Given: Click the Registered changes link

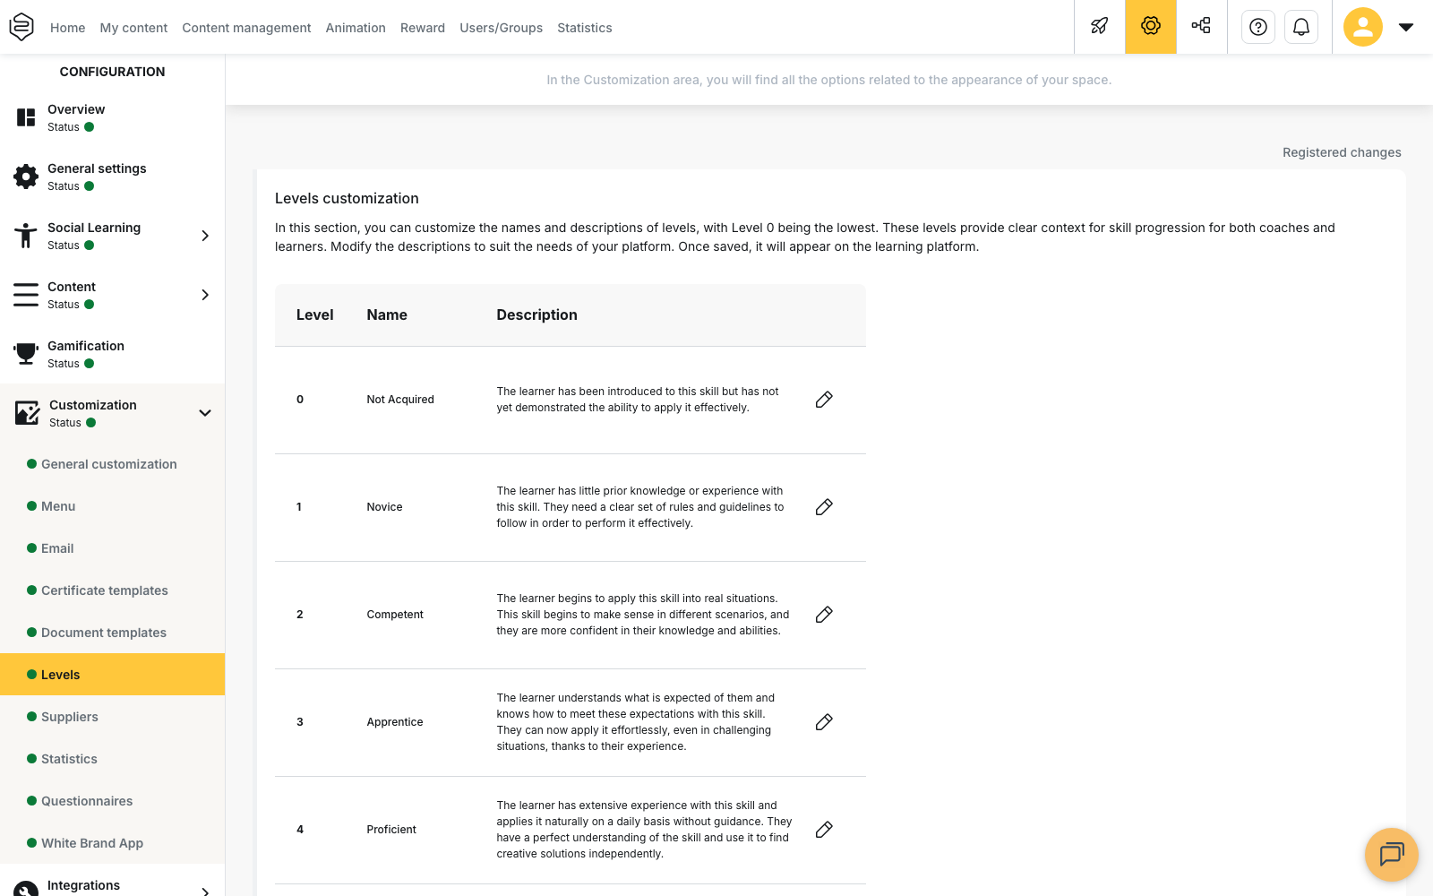Looking at the screenshot, I should 1342,152.
